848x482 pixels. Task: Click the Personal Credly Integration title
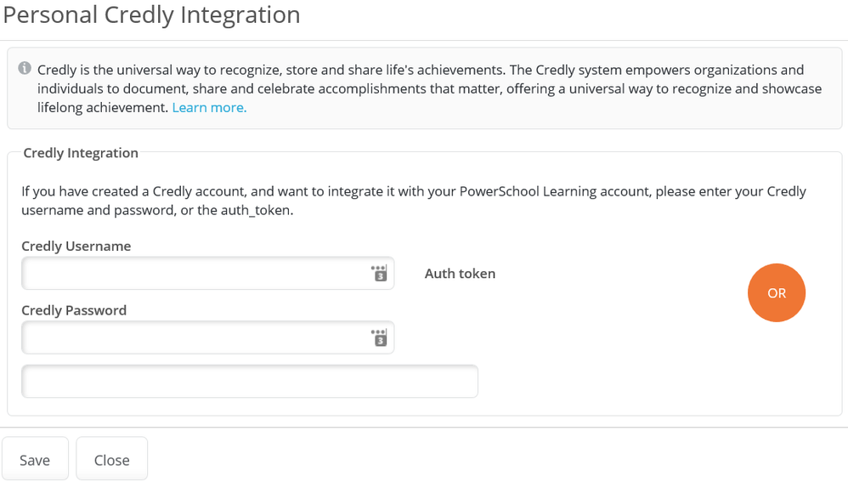click(151, 14)
